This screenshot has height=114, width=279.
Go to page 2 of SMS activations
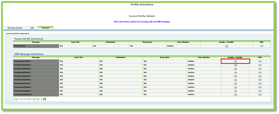41,99
